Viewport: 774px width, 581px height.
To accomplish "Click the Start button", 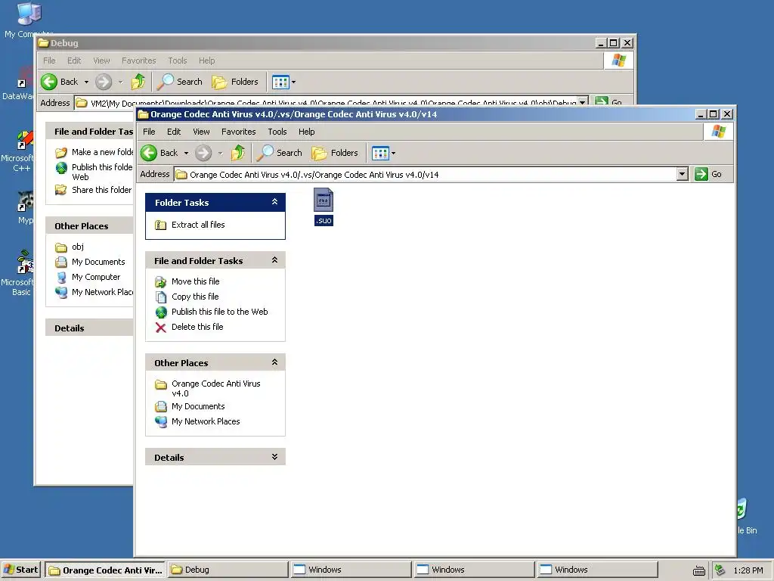I will click(20, 570).
